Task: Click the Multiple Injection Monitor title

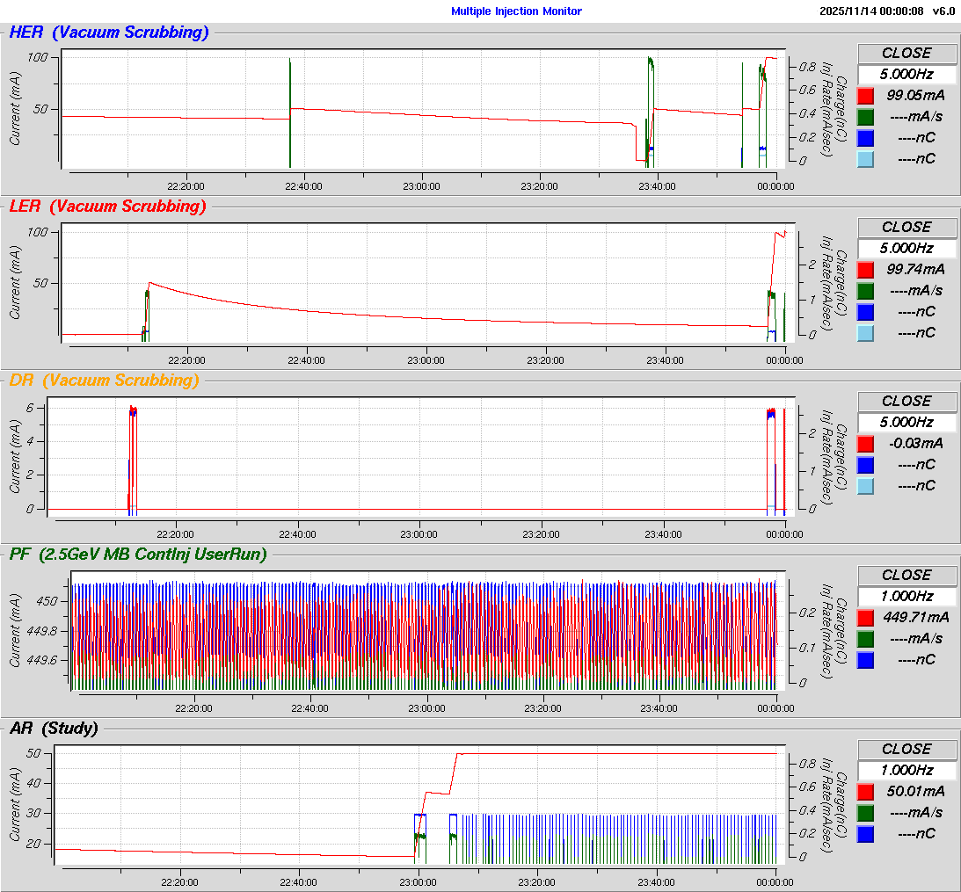Action: [516, 11]
